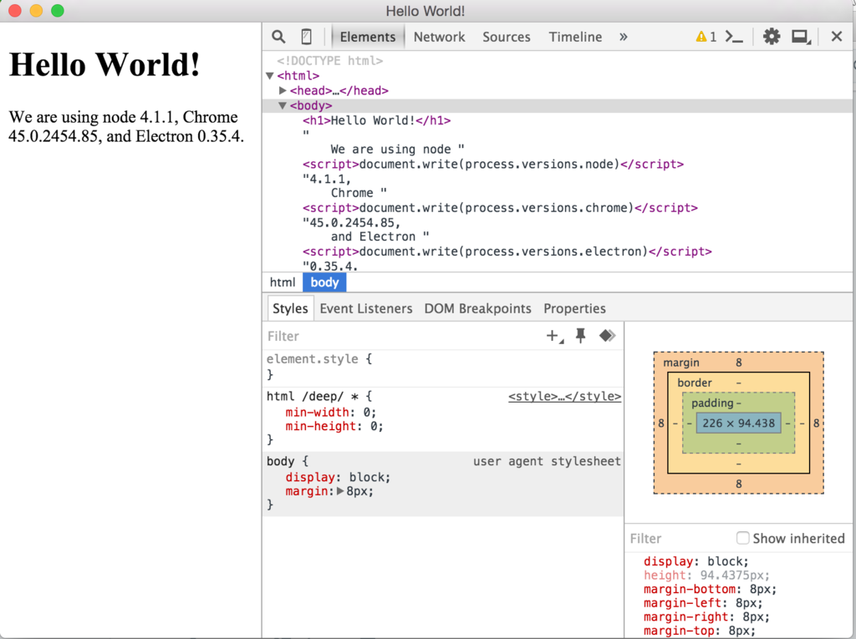Click the version paragraph on the page

126,127
